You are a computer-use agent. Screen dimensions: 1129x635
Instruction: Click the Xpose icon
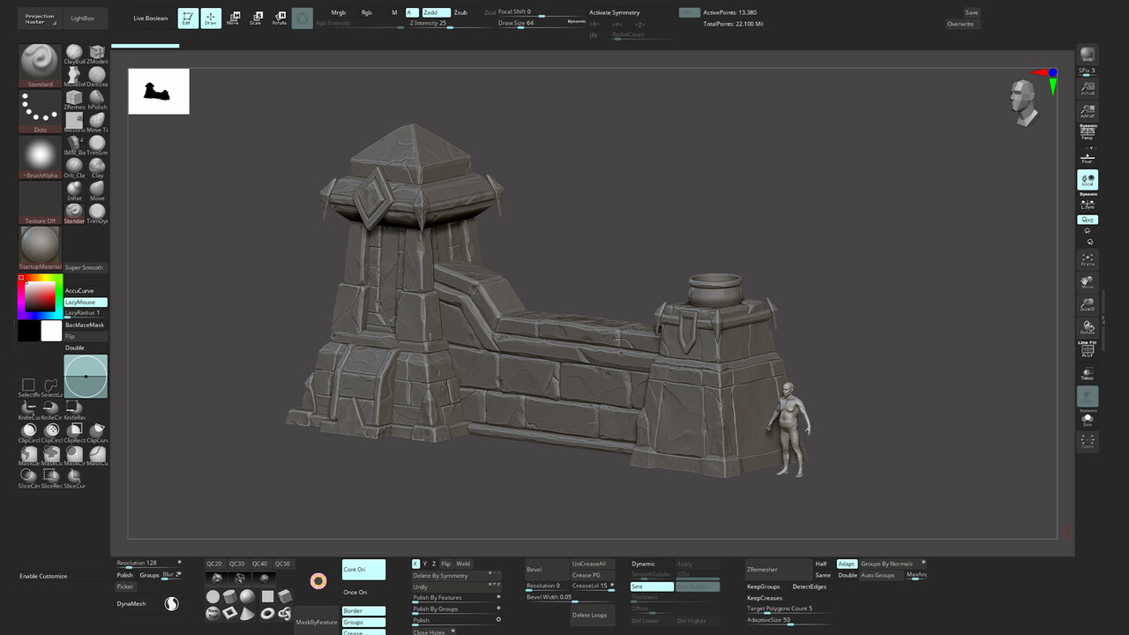point(1088,442)
